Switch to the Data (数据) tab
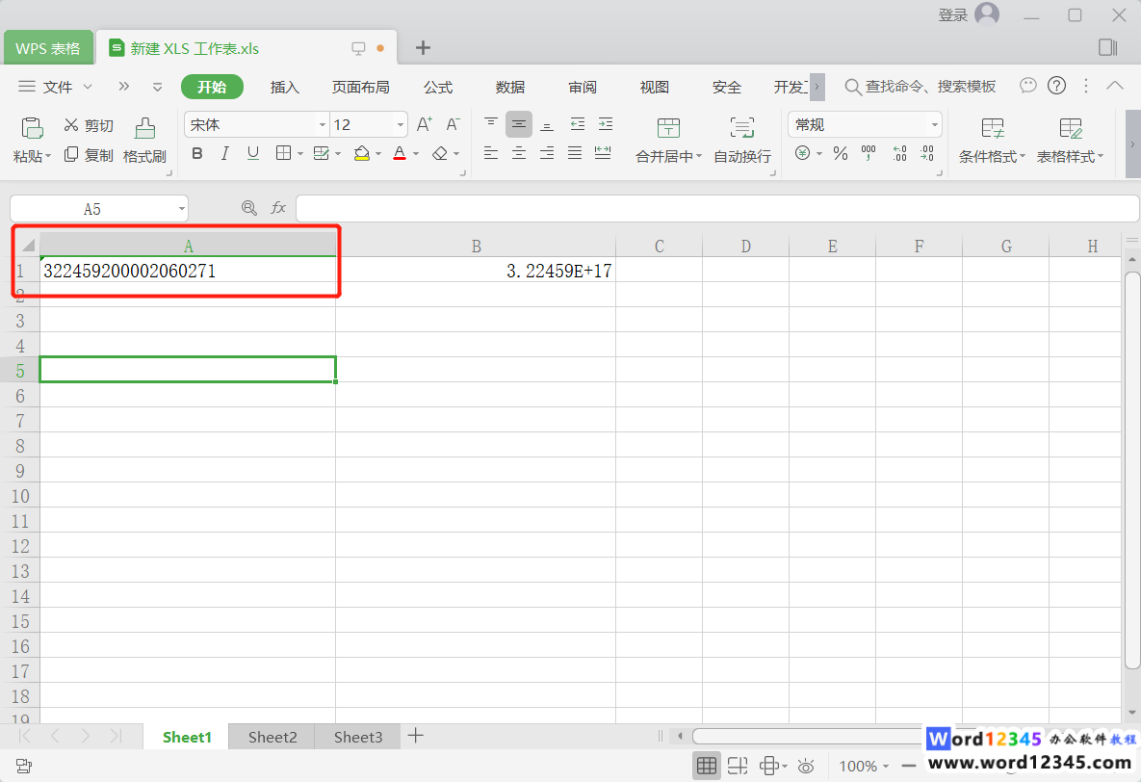 (x=510, y=88)
